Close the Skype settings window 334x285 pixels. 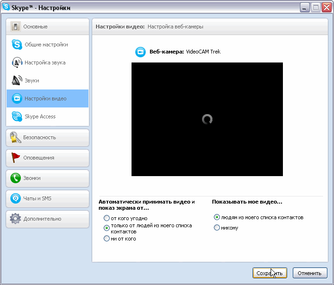(x=327, y=8)
